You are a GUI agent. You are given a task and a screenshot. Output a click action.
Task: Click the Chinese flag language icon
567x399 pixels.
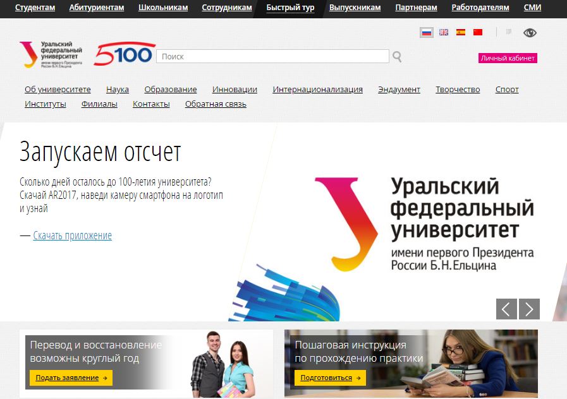(478, 32)
